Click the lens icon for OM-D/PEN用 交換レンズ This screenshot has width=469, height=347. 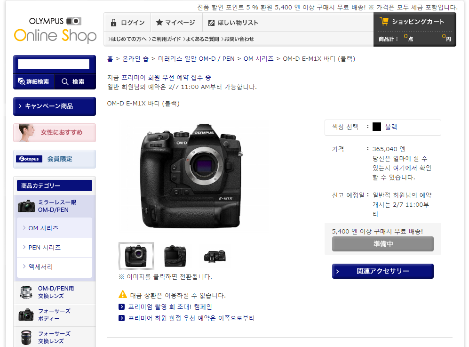[x=26, y=292]
